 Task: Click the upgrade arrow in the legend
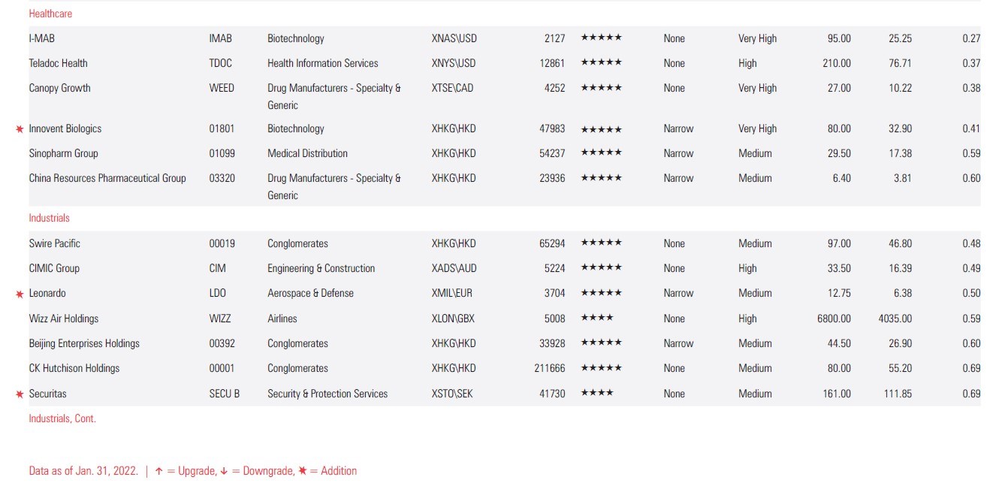pyautogui.click(x=158, y=472)
